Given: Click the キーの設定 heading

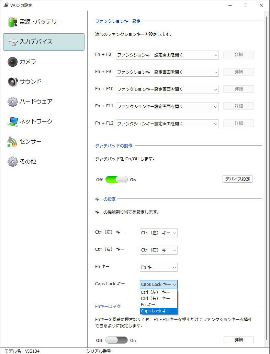Looking at the screenshot, I should point(105,199).
